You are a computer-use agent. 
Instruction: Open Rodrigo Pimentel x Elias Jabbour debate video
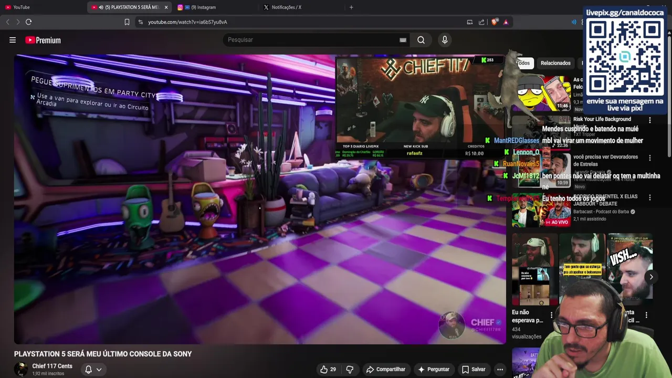[605, 200]
